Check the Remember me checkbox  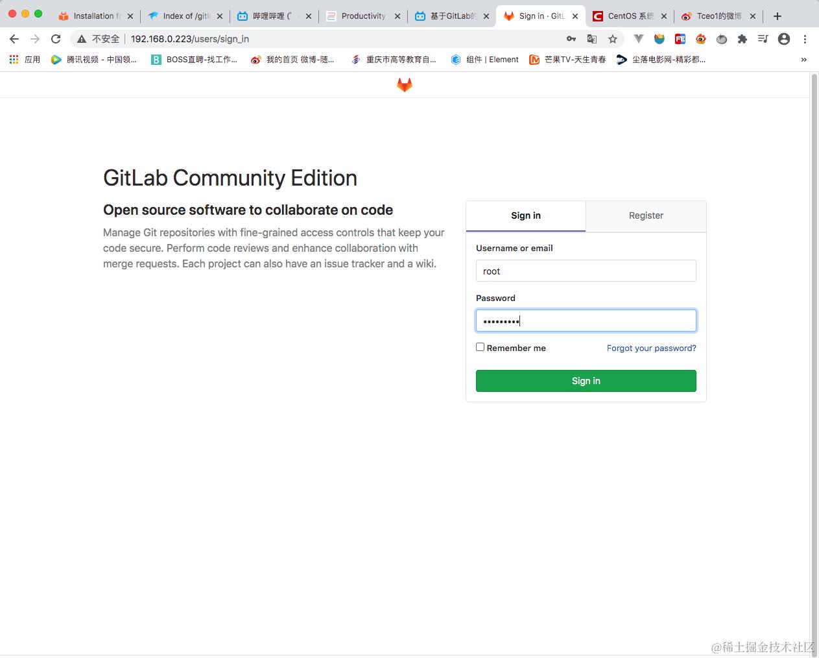tap(481, 347)
